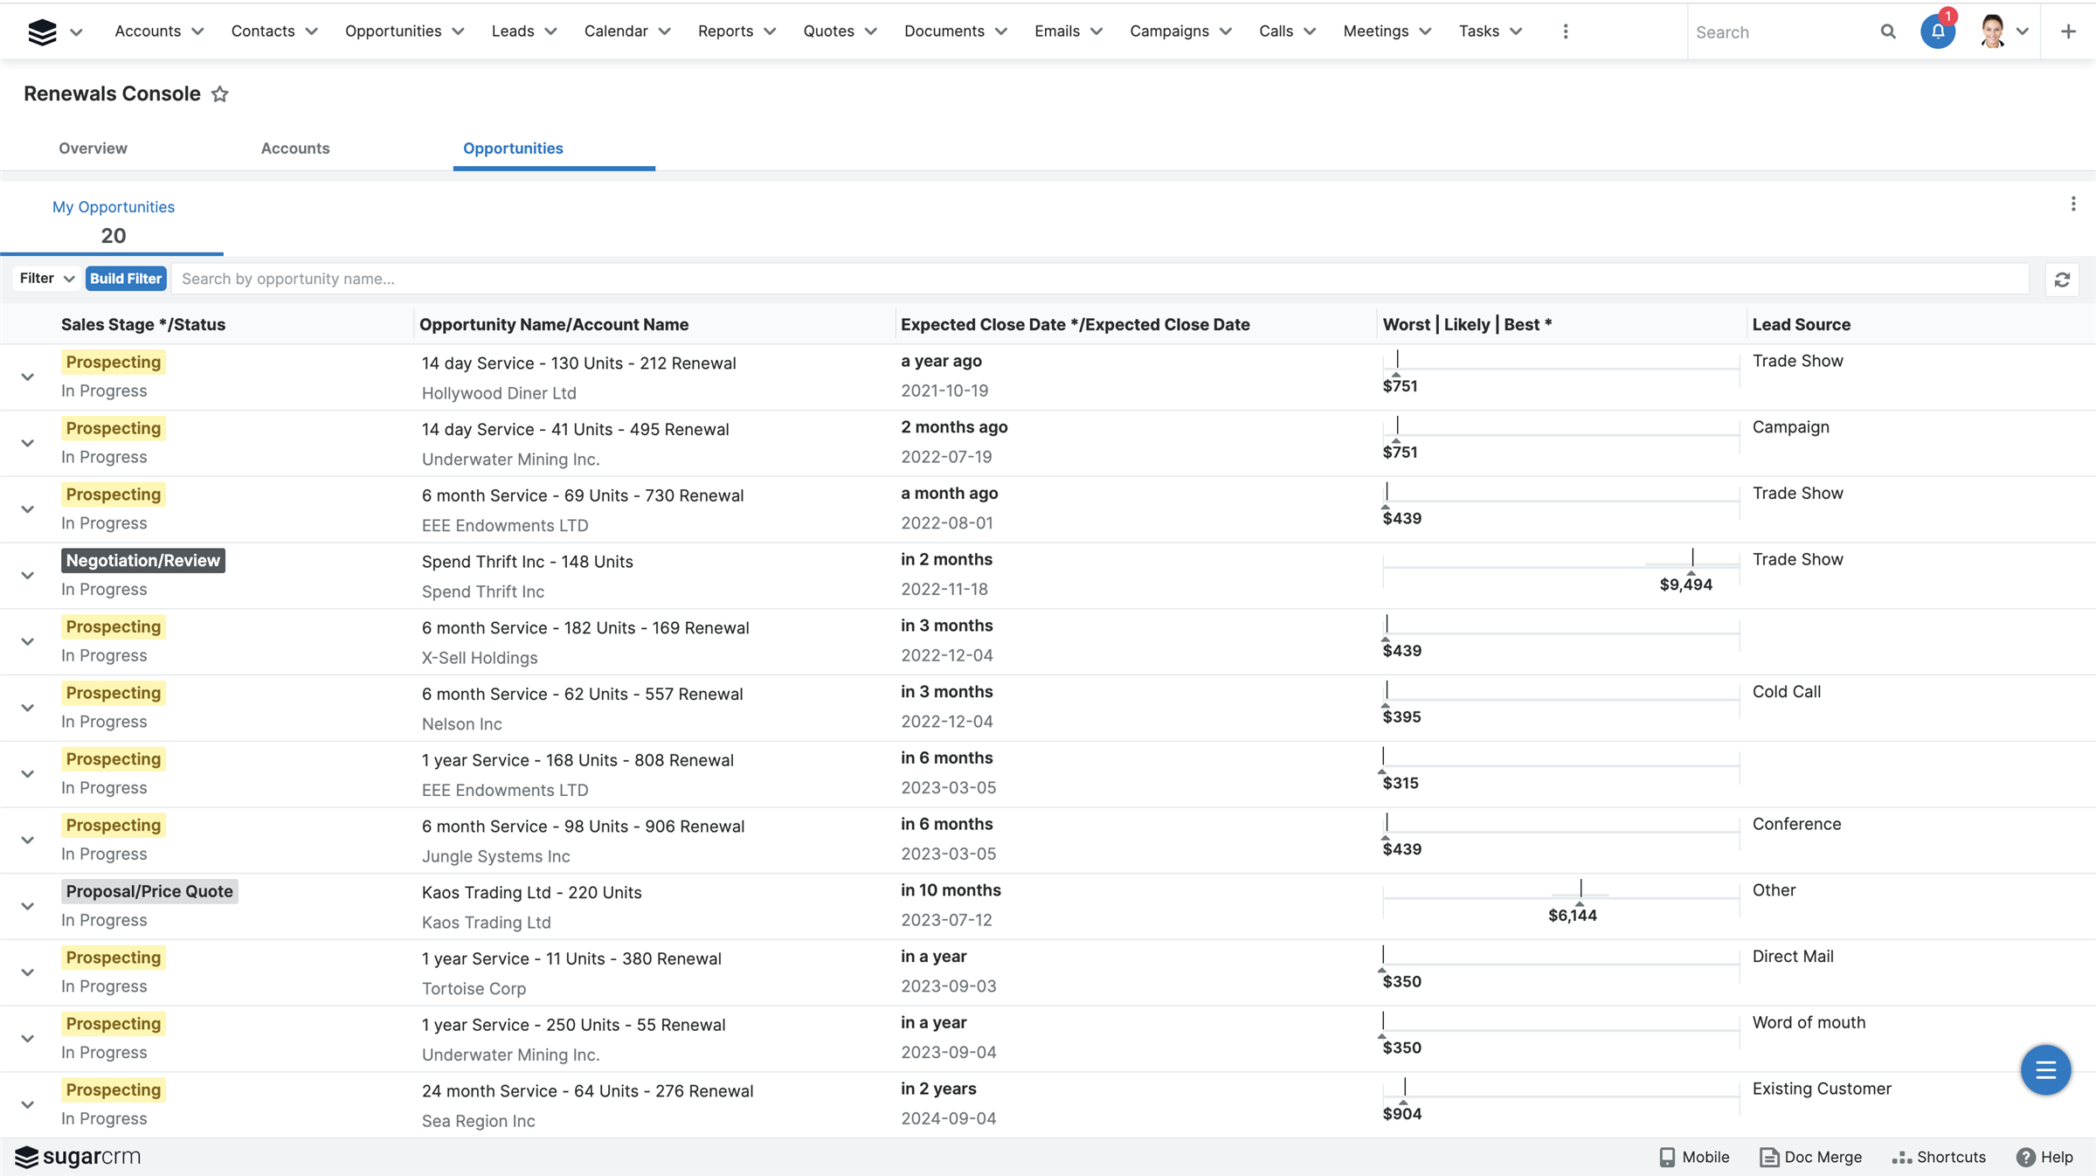Favorite Renewals Console with star icon
2096x1176 pixels.
coord(220,94)
